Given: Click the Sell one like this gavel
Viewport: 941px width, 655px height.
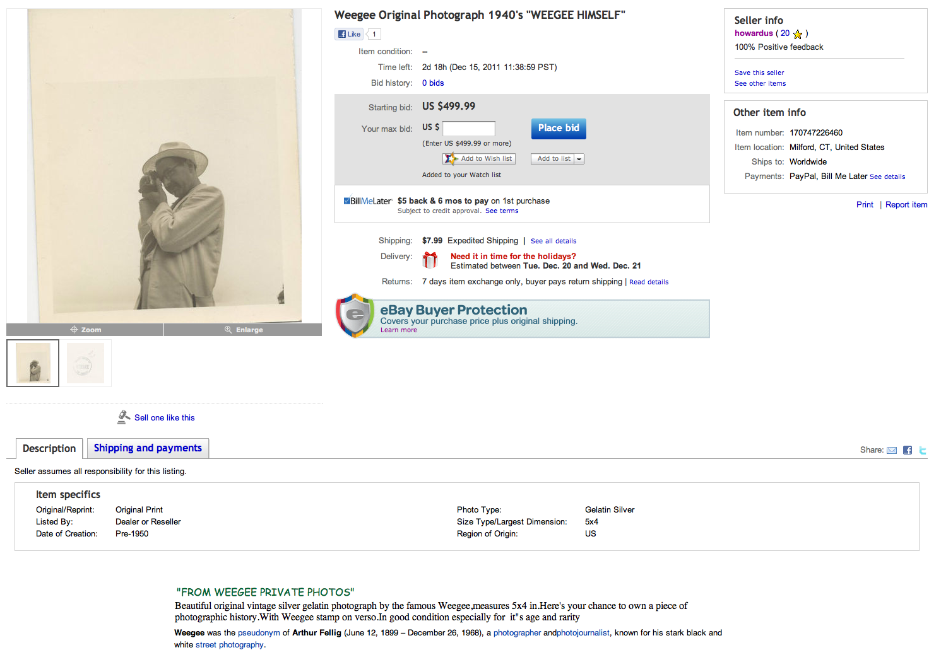Looking at the screenshot, I should (x=124, y=417).
